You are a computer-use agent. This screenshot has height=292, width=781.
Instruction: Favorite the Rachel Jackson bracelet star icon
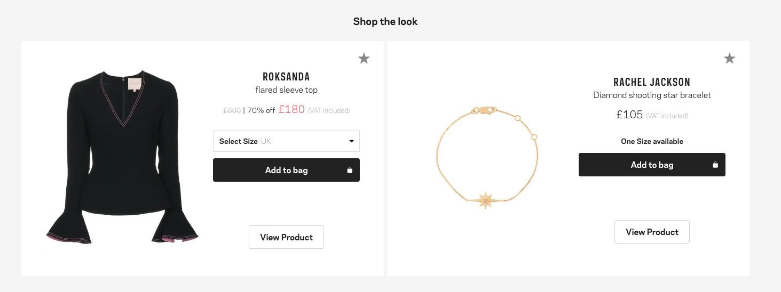[729, 58]
